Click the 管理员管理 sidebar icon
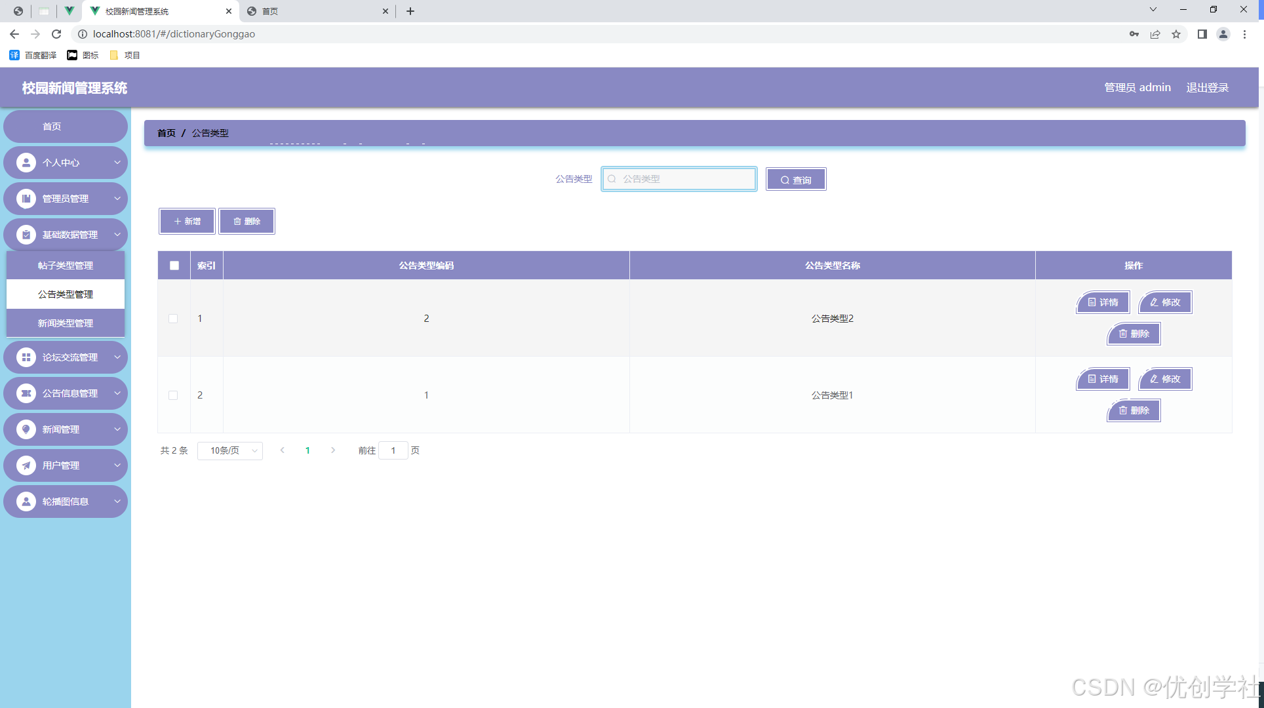The height and width of the screenshot is (708, 1264). coord(26,199)
